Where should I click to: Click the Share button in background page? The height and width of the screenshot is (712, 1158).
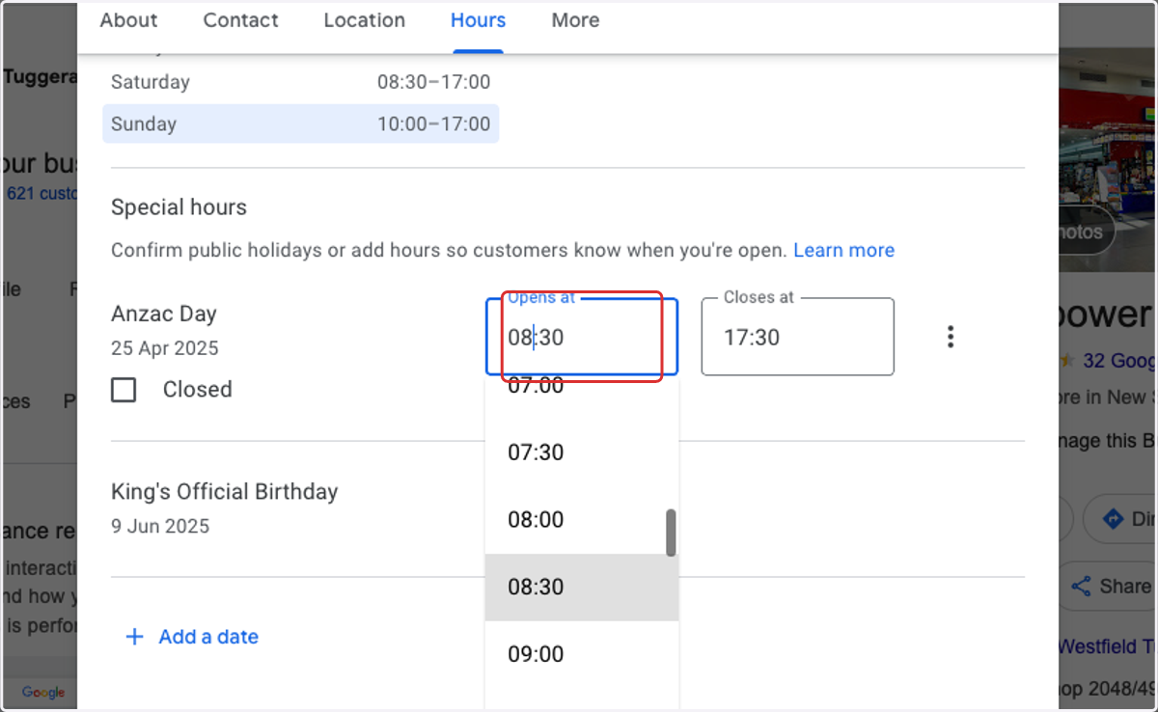pos(1108,586)
